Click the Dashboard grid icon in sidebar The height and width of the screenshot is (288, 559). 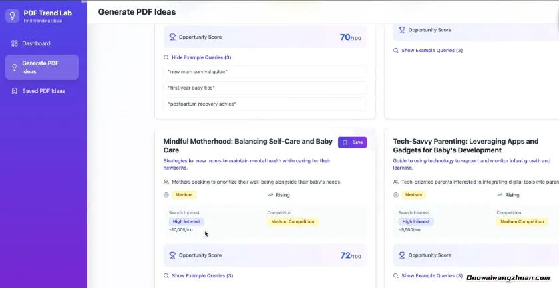[15, 43]
